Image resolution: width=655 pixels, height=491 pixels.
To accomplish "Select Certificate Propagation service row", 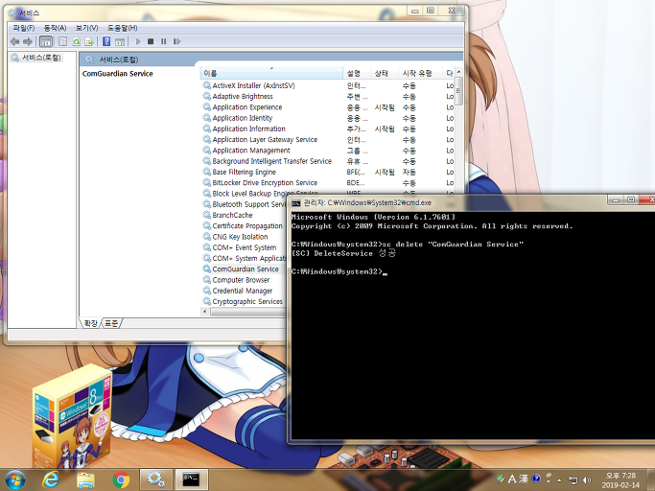I will pyautogui.click(x=245, y=226).
